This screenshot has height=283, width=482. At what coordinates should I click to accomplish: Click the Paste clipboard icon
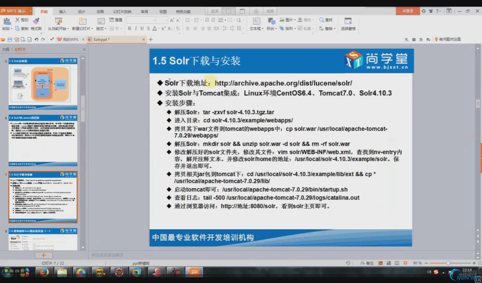click(7, 22)
